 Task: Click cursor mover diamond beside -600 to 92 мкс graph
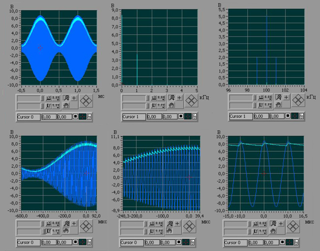(86, 226)
